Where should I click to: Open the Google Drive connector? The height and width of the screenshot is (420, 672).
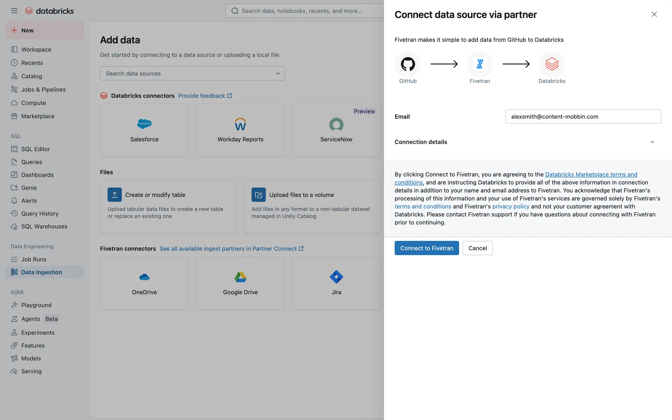coord(240,283)
